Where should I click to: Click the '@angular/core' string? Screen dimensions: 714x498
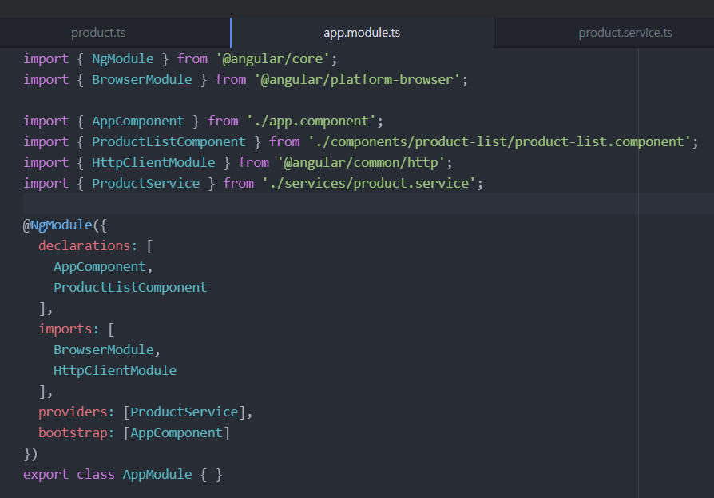(x=272, y=59)
